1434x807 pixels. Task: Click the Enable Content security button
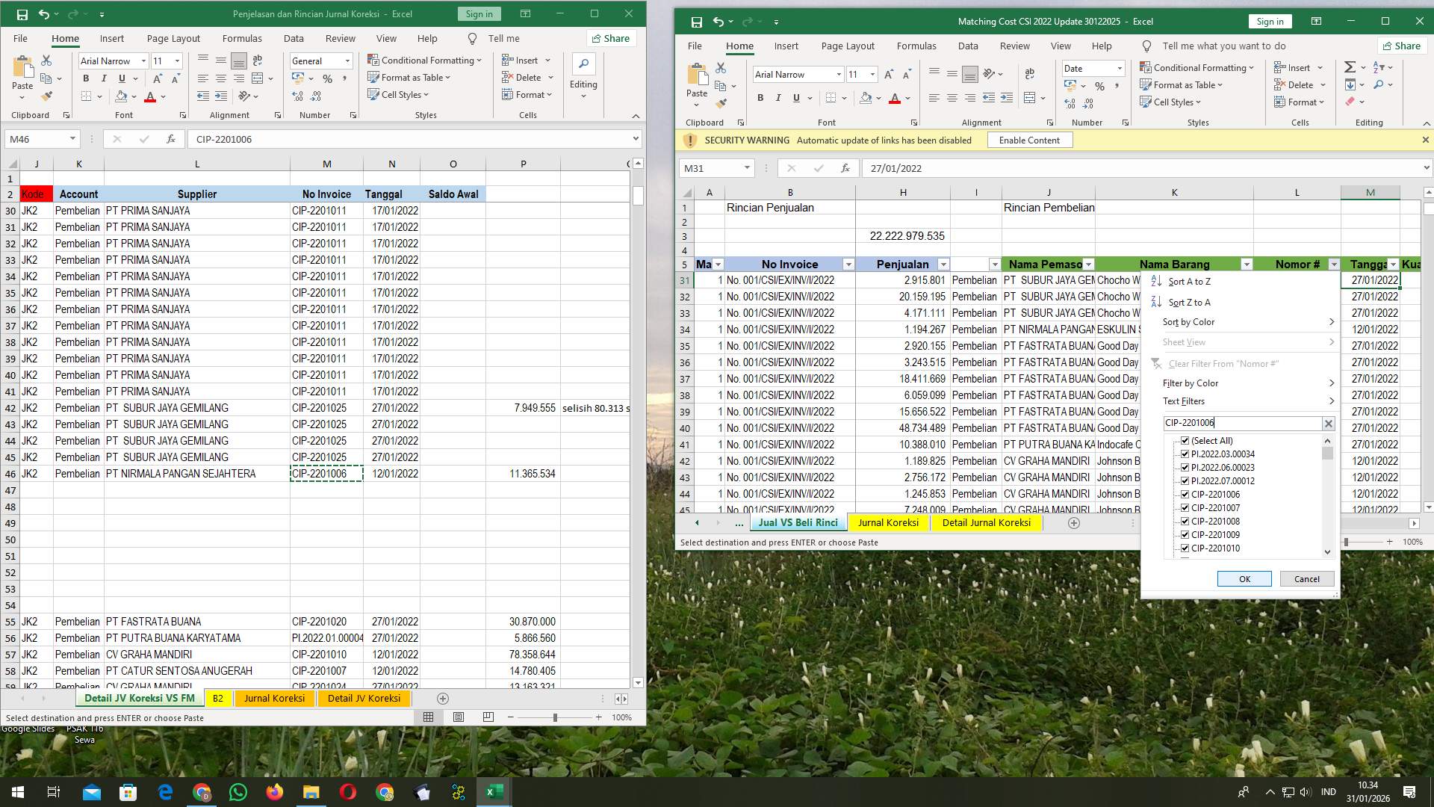click(x=1030, y=140)
